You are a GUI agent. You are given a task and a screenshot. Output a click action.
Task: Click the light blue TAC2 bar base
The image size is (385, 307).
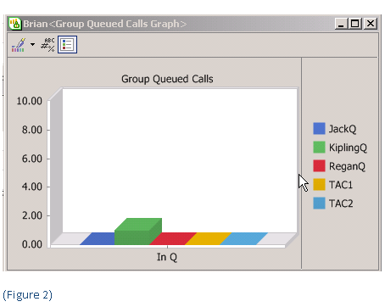click(243, 239)
